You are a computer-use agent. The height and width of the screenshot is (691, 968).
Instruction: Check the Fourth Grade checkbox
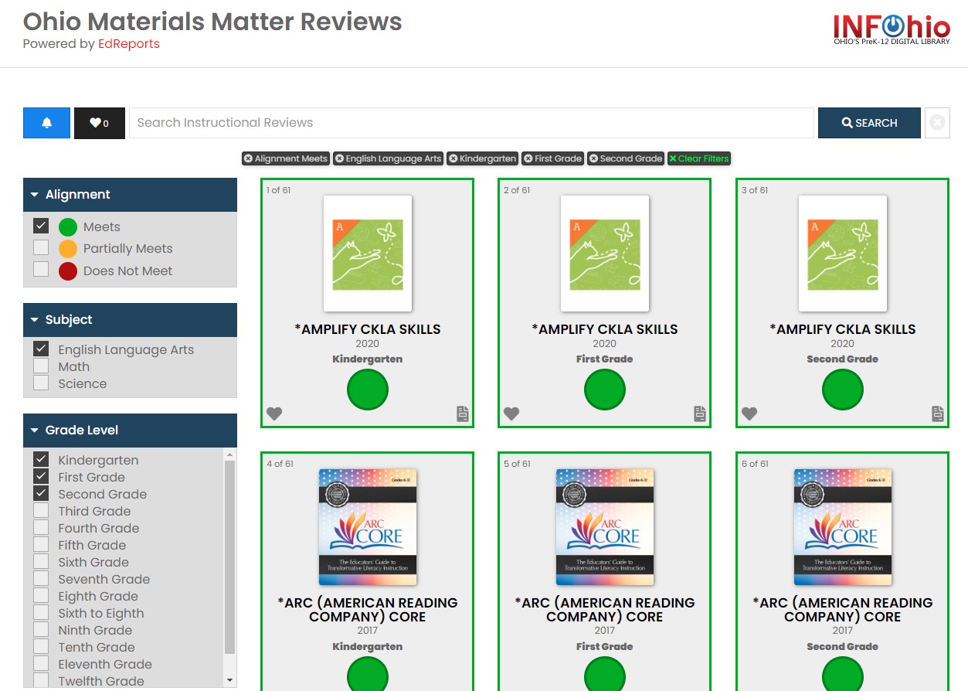point(41,527)
